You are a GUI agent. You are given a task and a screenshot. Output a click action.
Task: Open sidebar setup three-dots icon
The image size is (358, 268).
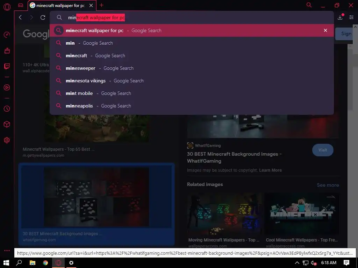coord(7,251)
